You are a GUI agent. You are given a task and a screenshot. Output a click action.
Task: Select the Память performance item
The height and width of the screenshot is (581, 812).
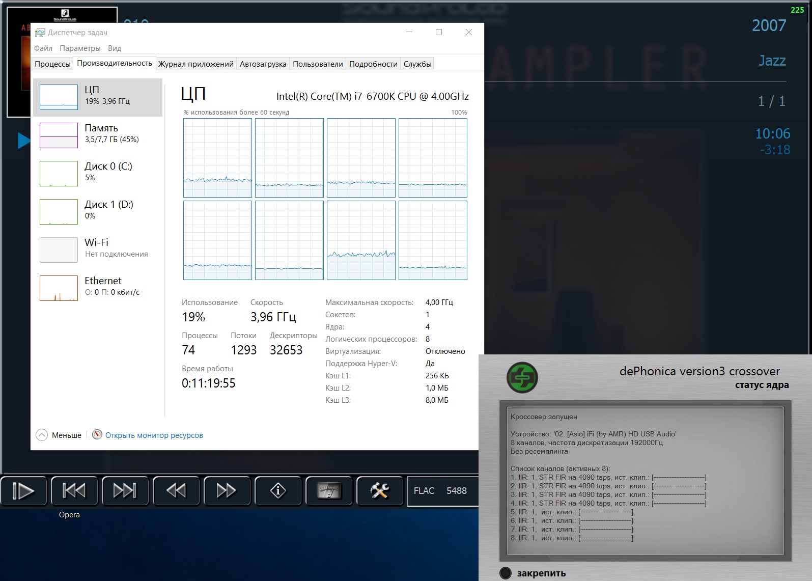coord(98,135)
